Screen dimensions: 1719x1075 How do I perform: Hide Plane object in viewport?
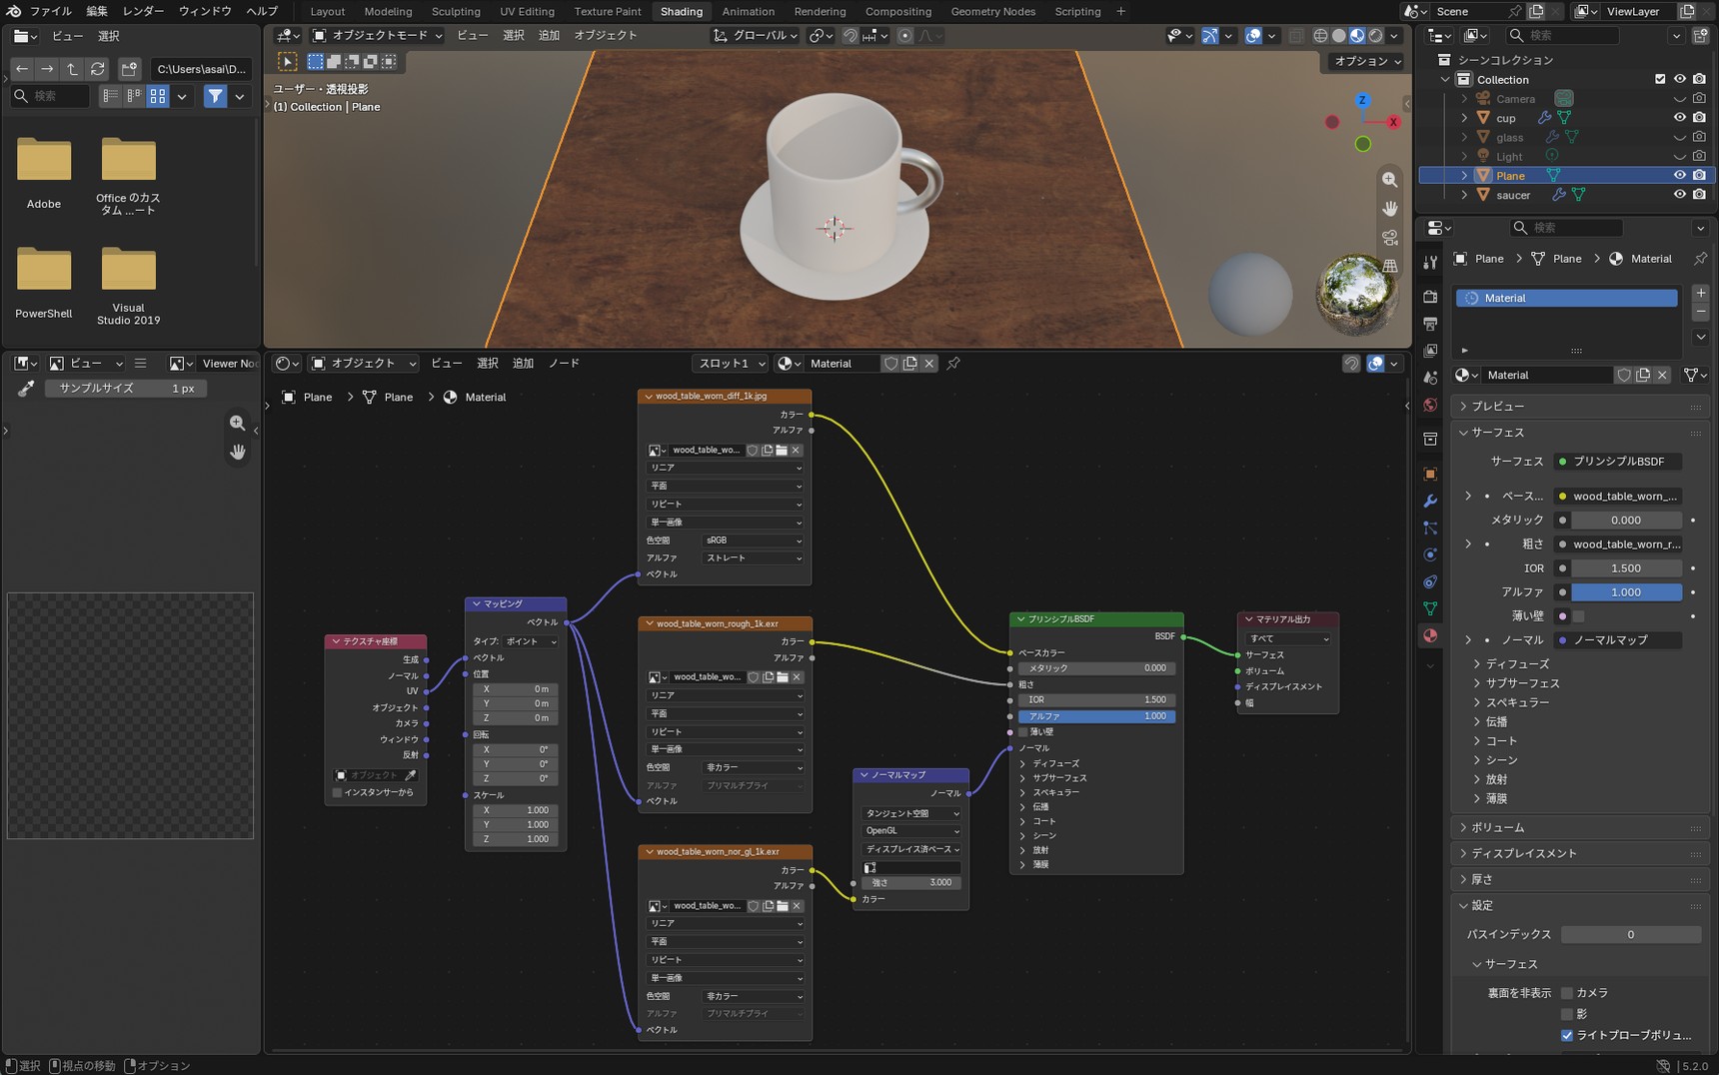point(1679,175)
